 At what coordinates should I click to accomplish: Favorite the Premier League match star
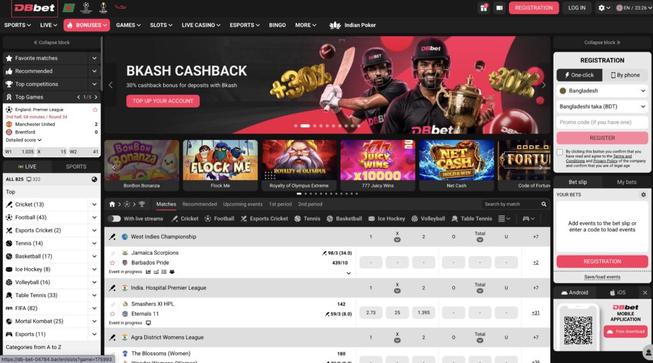[95, 110]
